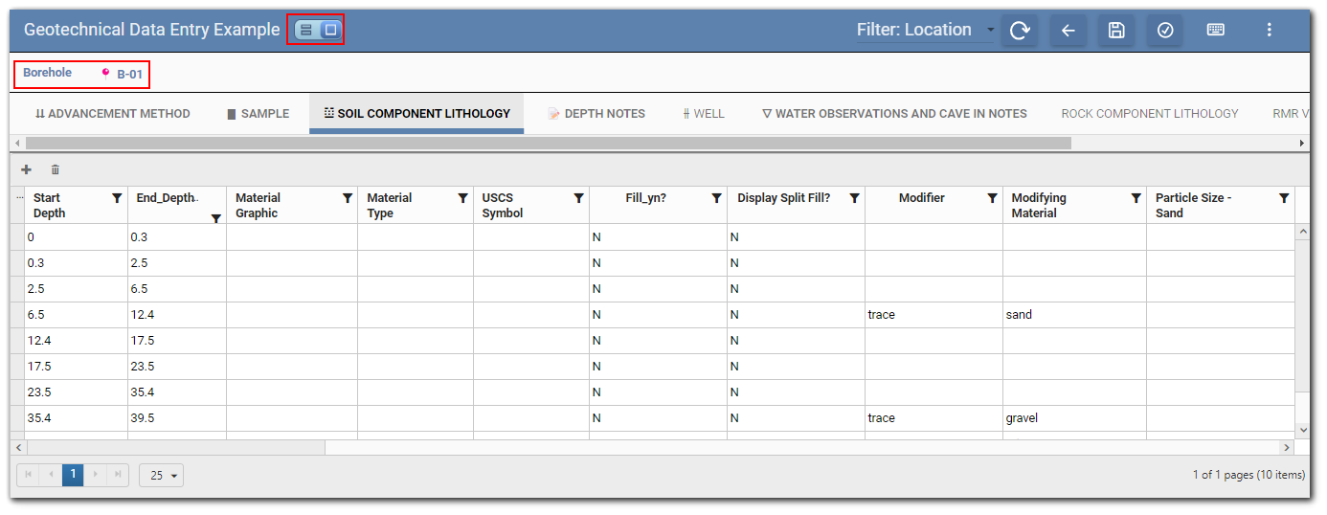Image resolution: width=1327 pixels, height=515 pixels.
Task: Select Modifying Material cell 'gravel'
Action: (x=1074, y=418)
